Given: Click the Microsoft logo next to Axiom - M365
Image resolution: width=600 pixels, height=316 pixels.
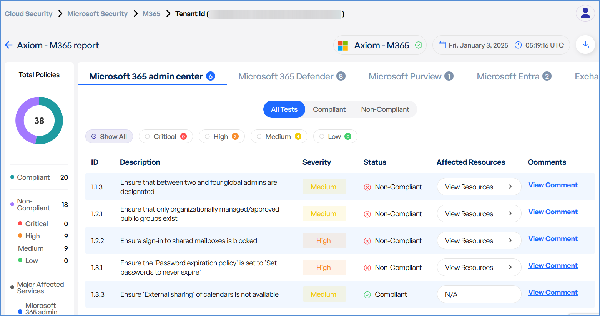Looking at the screenshot, I should (x=343, y=45).
